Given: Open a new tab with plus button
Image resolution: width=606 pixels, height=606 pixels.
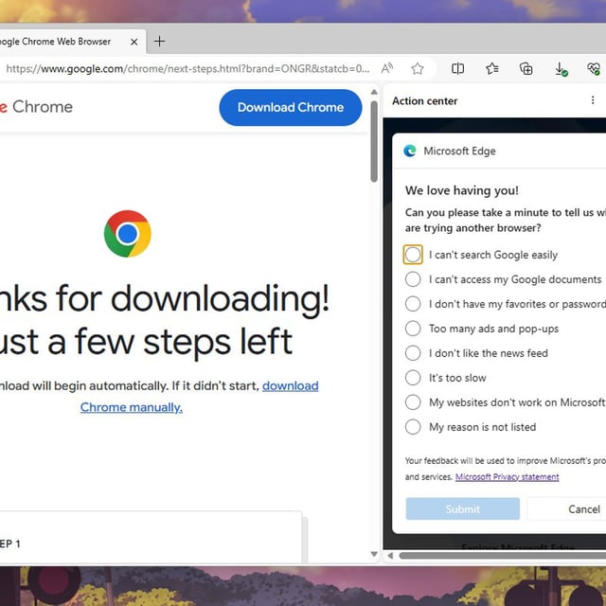Looking at the screenshot, I should (x=159, y=41).
